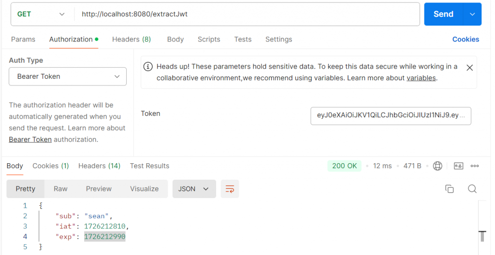Click the request URL field
This screenshot has width=495, height=255.
click(247, 14)
